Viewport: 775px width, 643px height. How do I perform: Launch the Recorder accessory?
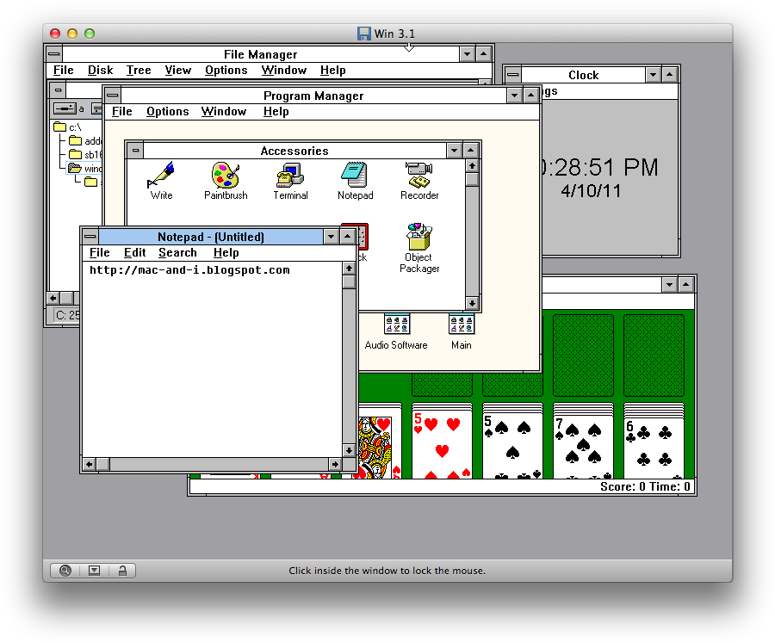pos(419,176)
